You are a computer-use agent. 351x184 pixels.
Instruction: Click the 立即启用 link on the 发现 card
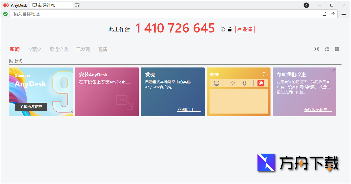click(x=189, y=109)
